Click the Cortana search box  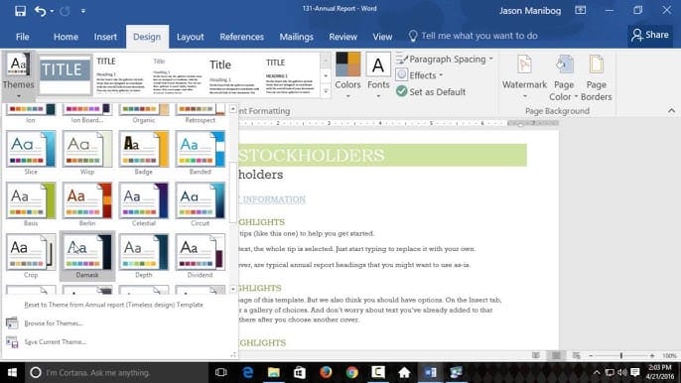click(116, 372)
